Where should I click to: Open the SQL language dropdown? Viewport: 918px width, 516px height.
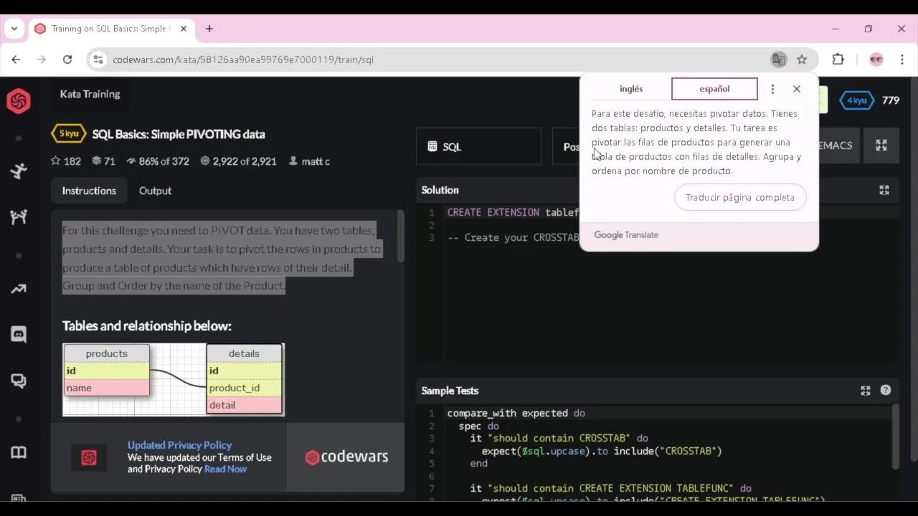(478, 146)
